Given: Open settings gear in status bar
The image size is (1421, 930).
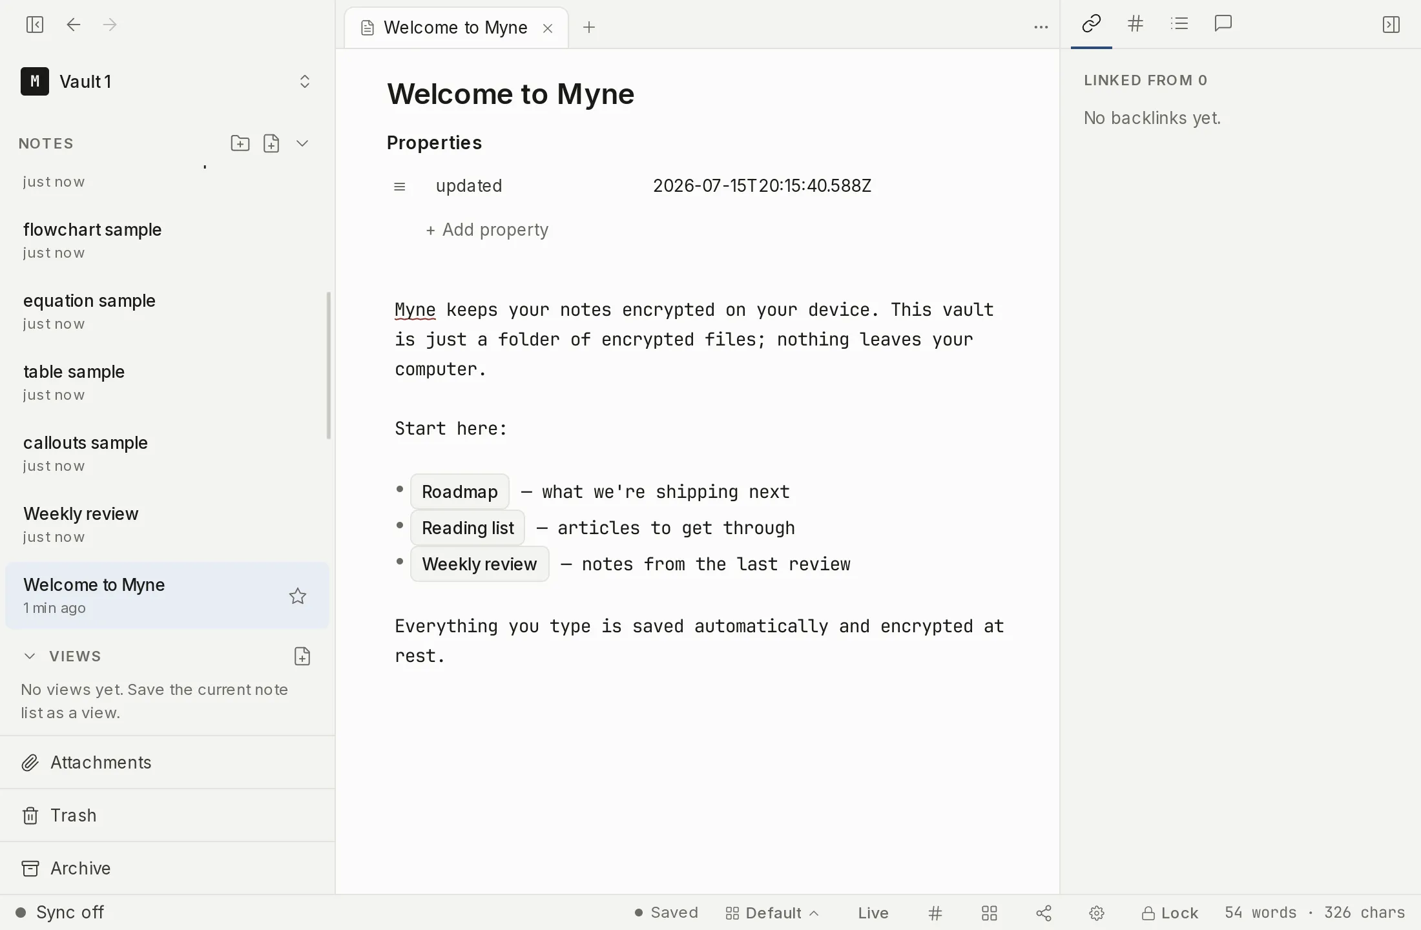Looking at the screenshot, I should pos(1097,913).
